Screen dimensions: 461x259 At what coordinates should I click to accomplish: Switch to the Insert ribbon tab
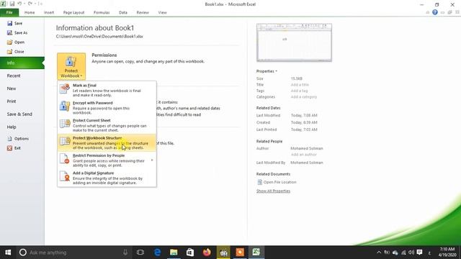49,13
